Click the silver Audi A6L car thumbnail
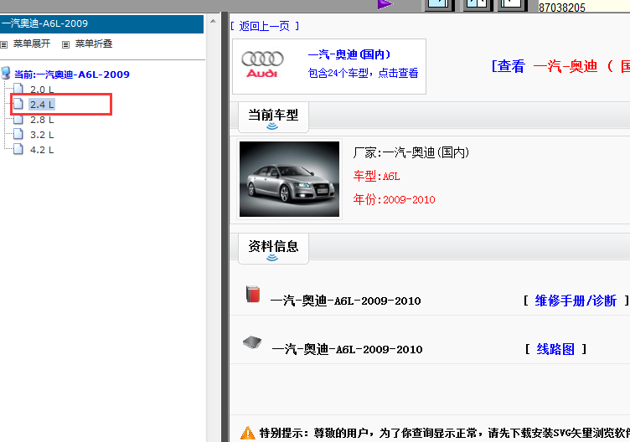This screenshot has width=630, height=442. click(289, 179)
